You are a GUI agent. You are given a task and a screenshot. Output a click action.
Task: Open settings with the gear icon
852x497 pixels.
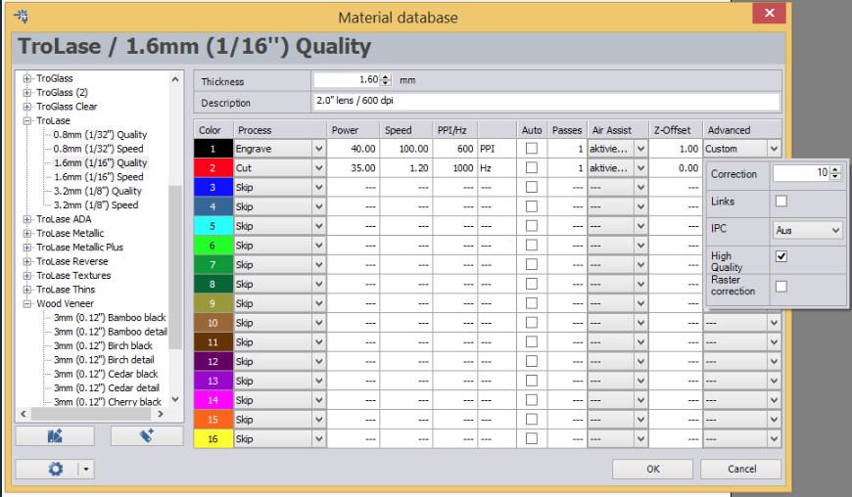pyautogui.click(x=55, y=469)
